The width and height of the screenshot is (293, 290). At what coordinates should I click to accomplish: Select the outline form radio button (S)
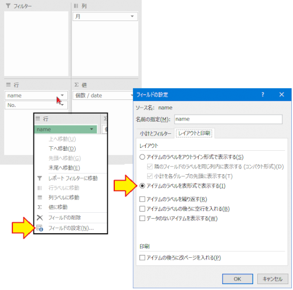click(x=142, y=157)
